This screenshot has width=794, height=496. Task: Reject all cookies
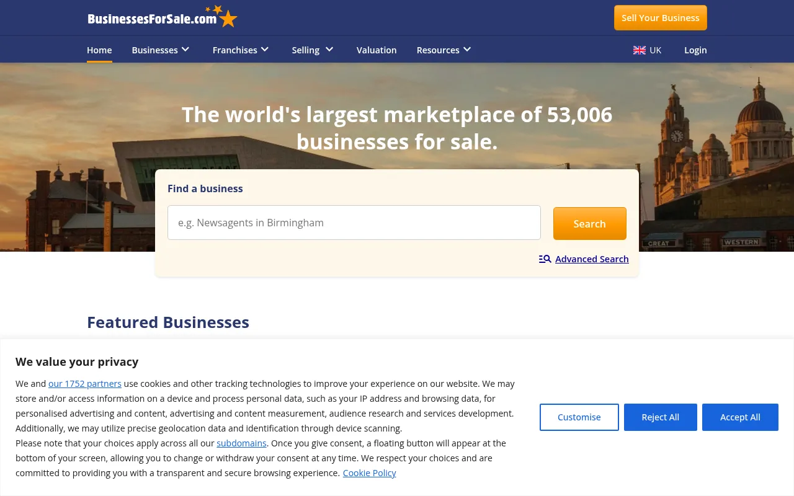click(x=661, y=417)
